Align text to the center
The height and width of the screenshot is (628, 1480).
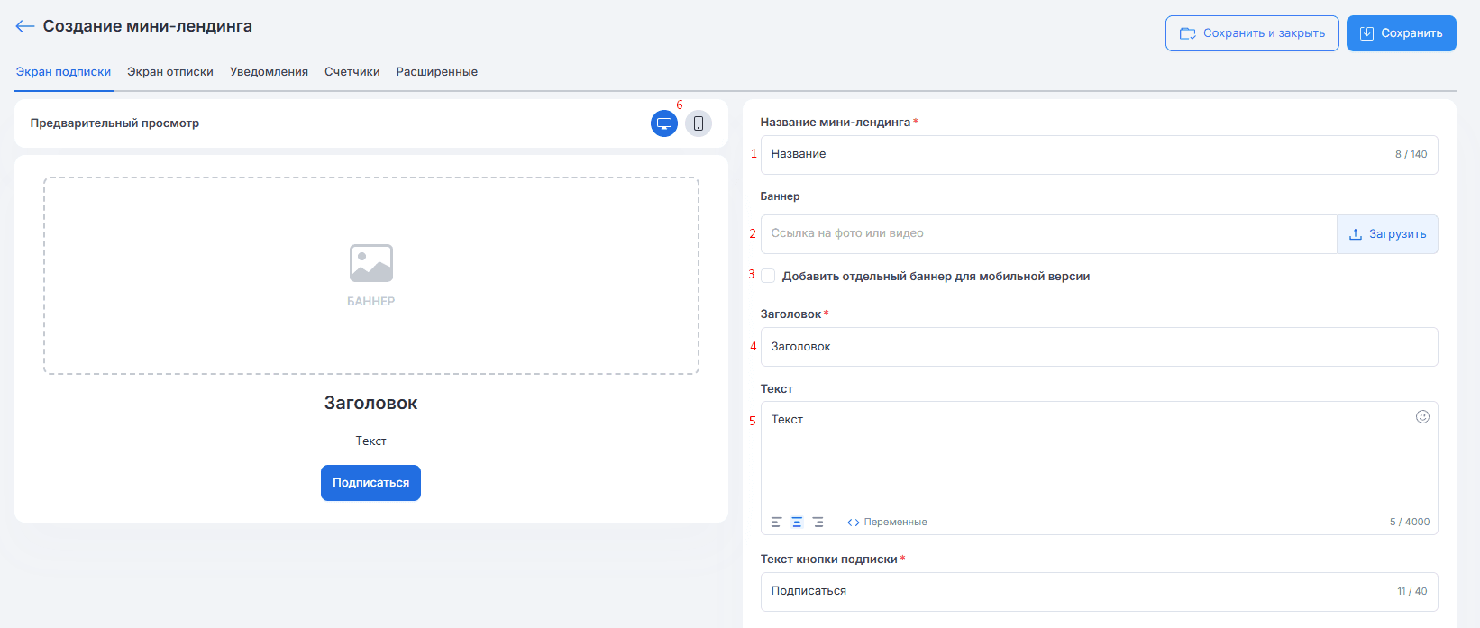(797, 522)
